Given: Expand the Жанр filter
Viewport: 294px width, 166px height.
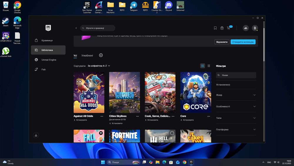Looking at the screenshot, I should coord(236,95).
